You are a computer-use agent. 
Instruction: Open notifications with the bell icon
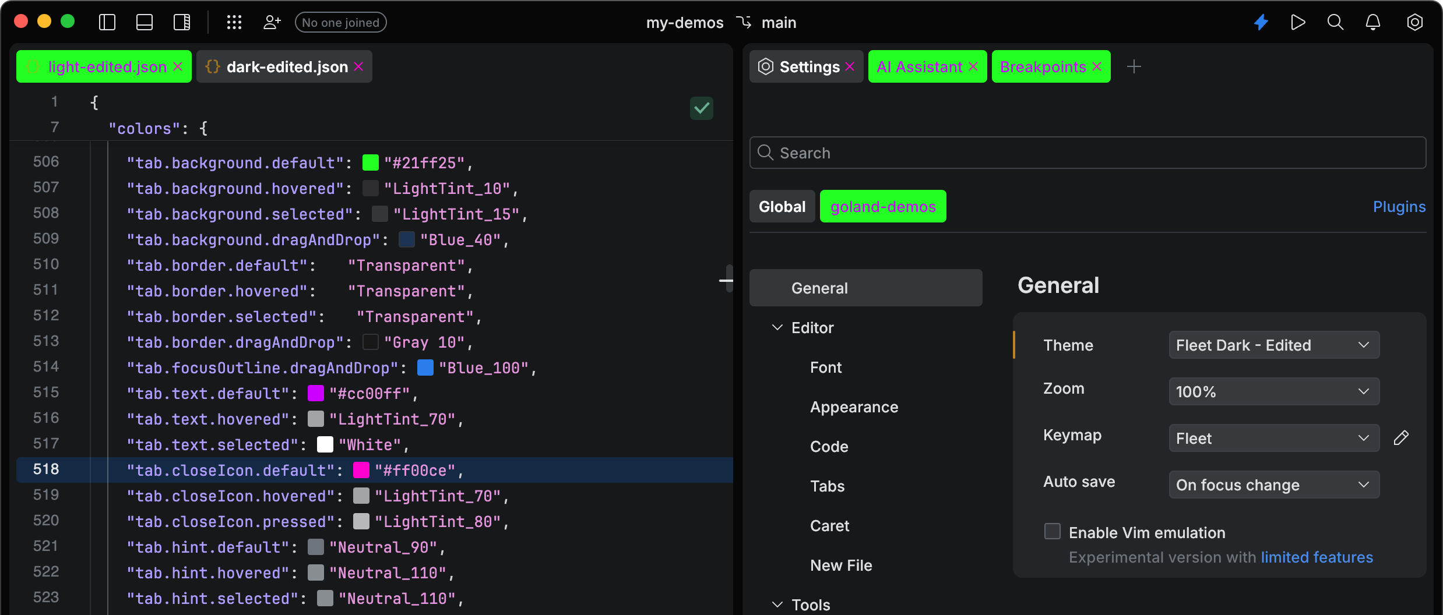(x=1373, y=22)
